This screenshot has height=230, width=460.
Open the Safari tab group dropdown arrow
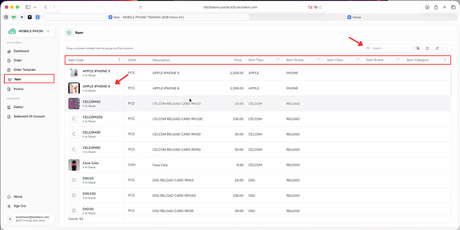[x=35, y=7]
